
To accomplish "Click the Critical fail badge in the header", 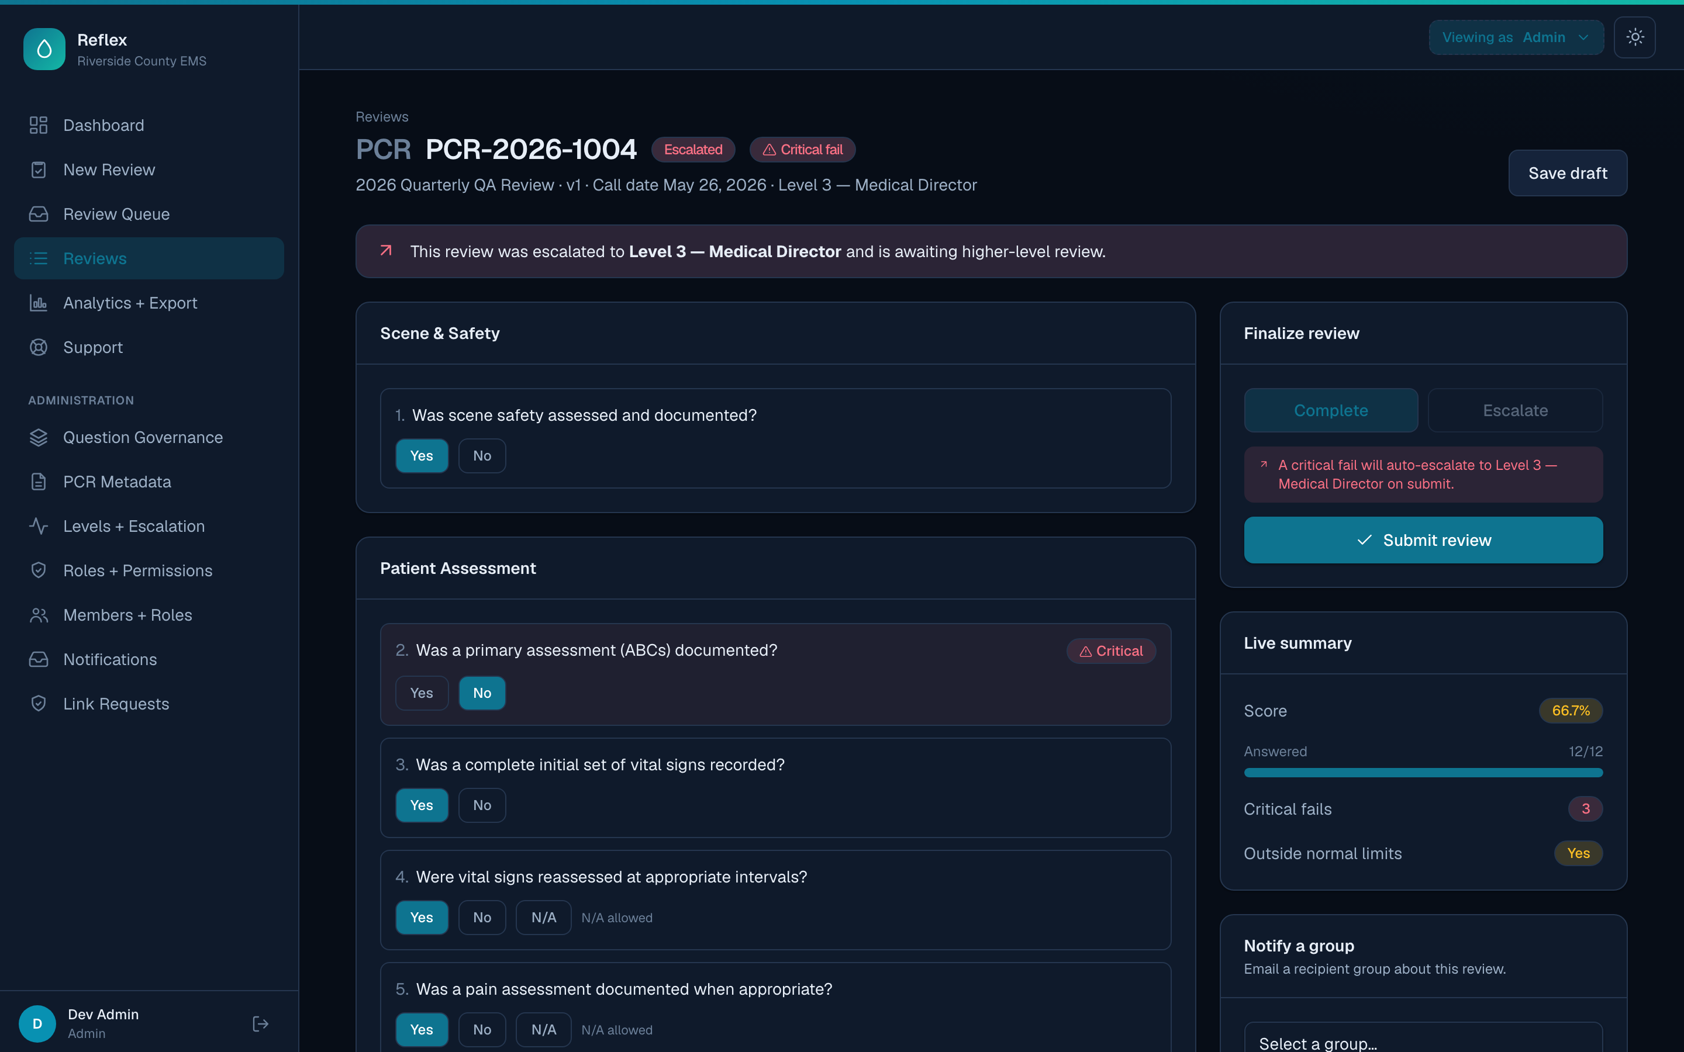I will point(802,150).
